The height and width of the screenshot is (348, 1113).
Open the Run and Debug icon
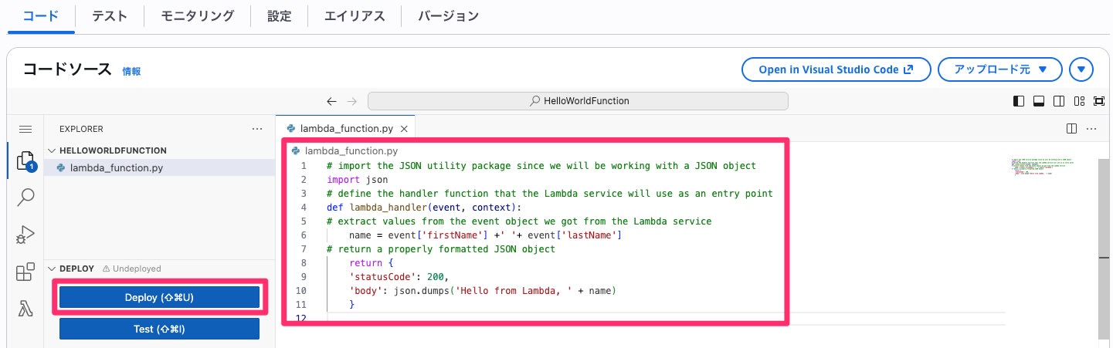click(x=25, y=235)
